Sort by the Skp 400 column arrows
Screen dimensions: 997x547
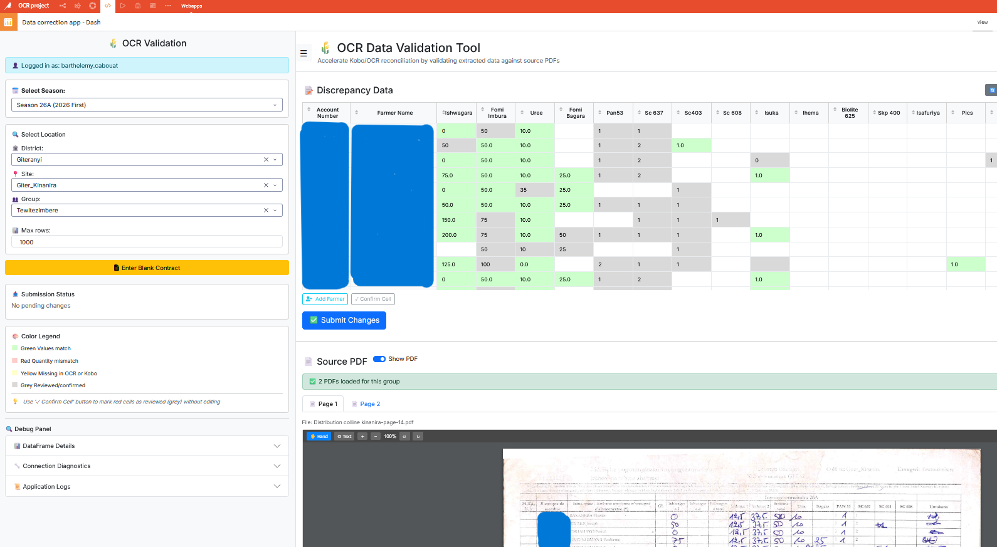coord(874,113)
